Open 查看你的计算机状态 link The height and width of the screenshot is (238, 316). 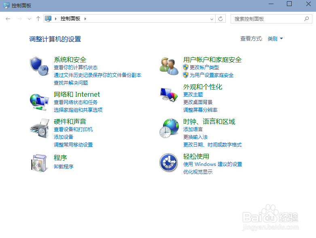76,67
